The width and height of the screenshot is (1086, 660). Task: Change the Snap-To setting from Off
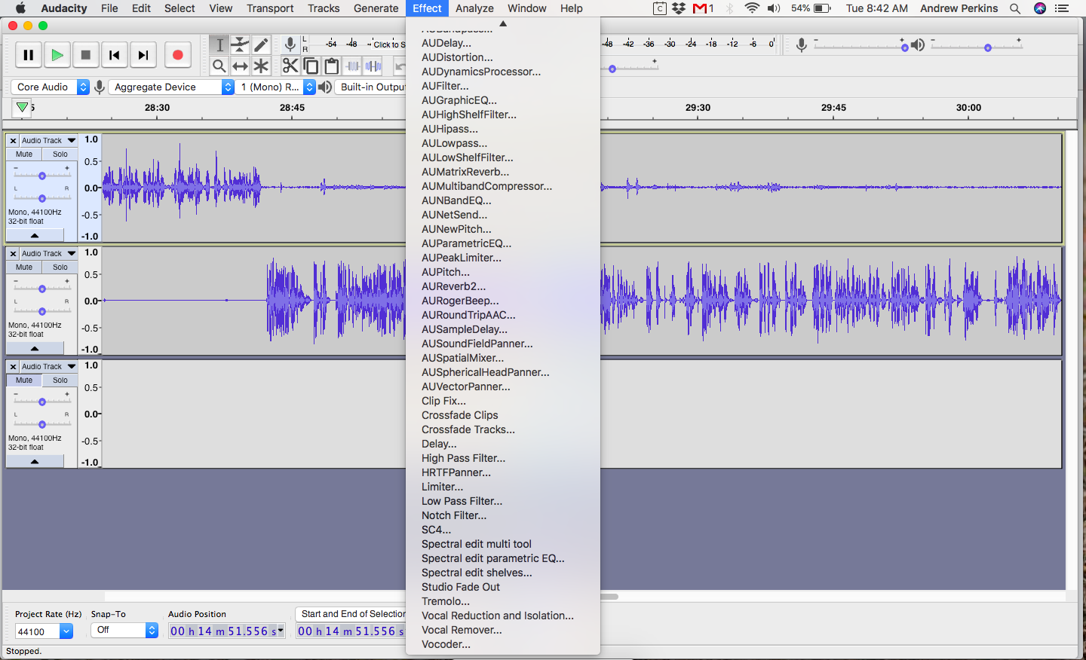coord(123,630)
